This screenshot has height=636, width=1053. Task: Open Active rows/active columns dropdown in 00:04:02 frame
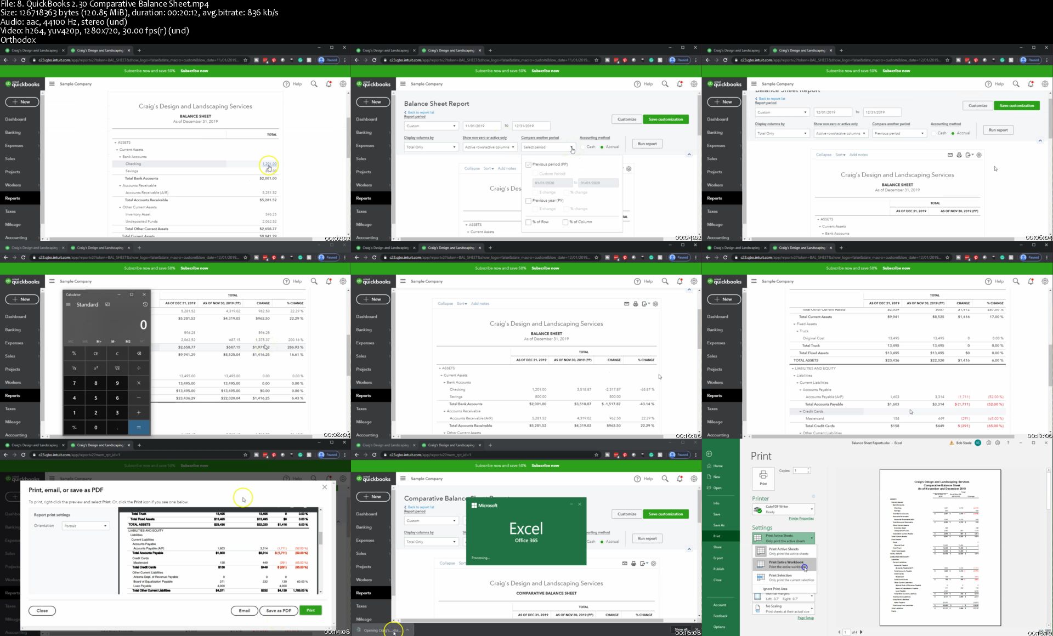[490, 147]
